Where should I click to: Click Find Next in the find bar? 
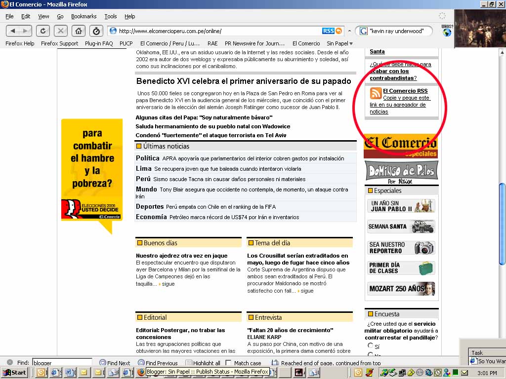point(115,363)
